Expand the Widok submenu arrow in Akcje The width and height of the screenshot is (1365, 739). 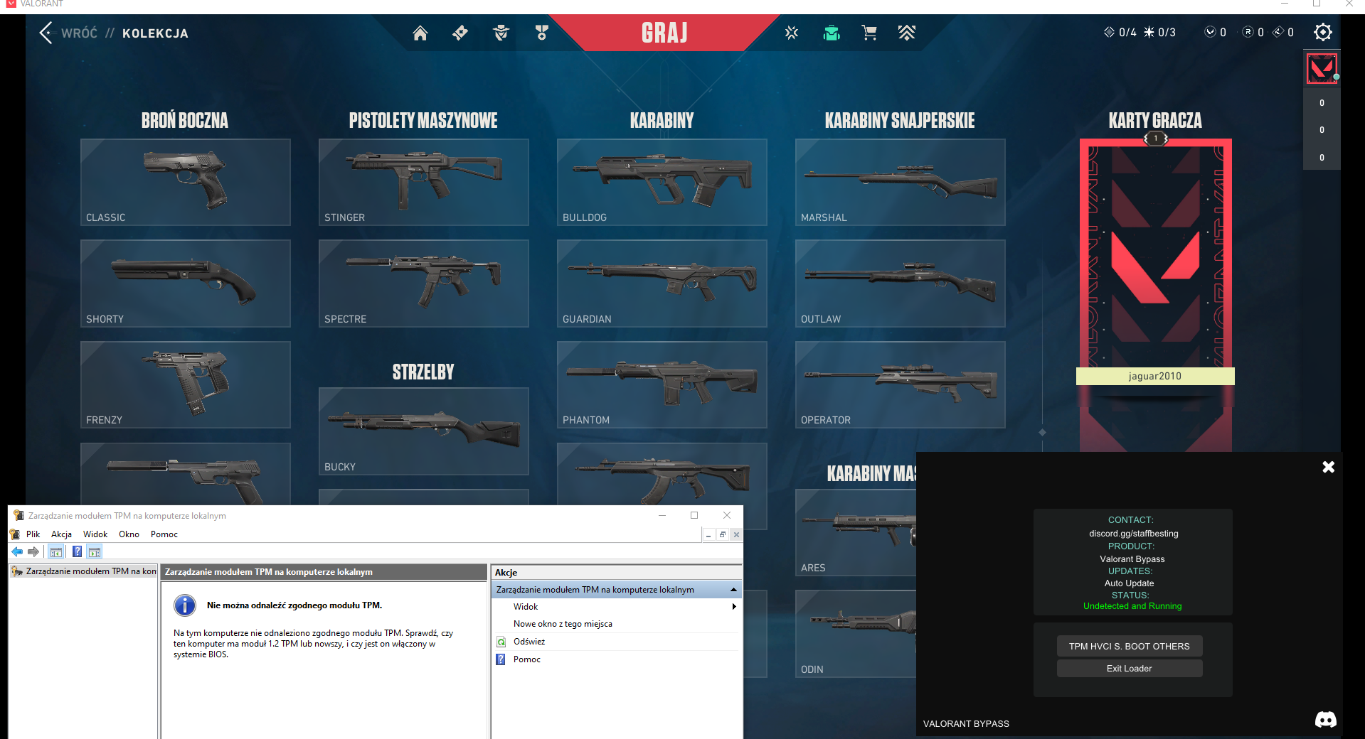pyautogui.click(x=733, y=607)
